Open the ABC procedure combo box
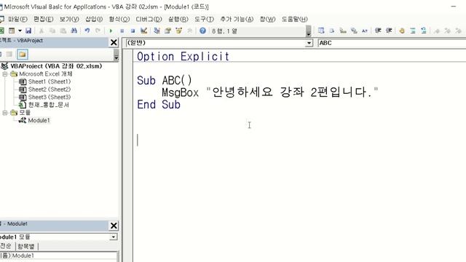This screenshot has height=262, width=466. [x=392, y=43]
